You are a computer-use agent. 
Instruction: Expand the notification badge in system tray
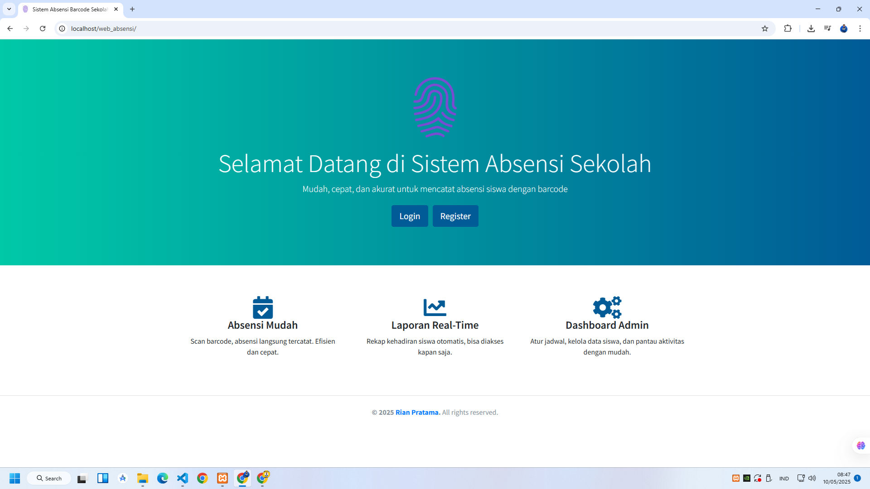click(x=858, y=478)
